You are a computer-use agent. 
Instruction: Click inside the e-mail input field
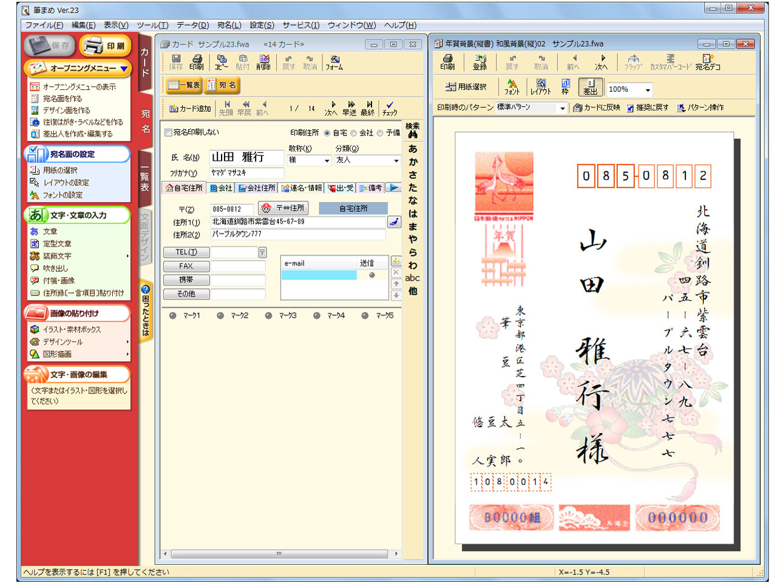coord(318,274)
